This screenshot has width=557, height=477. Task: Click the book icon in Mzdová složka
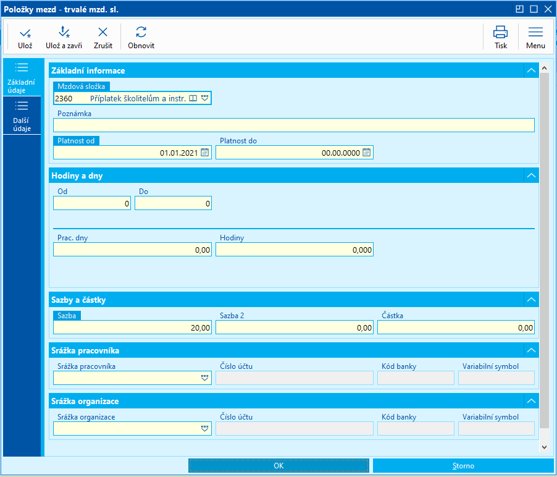point(193,98)
